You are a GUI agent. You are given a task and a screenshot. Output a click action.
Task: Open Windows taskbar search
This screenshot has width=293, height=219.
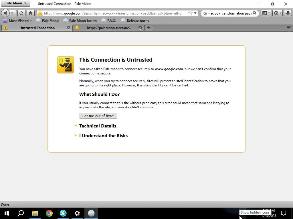(21, 213)
